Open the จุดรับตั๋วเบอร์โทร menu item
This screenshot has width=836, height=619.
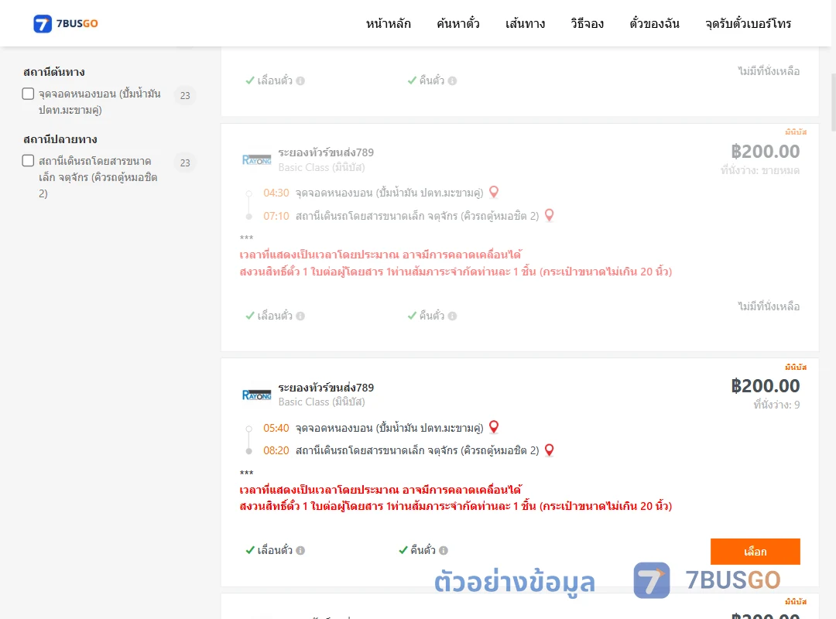click(x=748, y=23)
